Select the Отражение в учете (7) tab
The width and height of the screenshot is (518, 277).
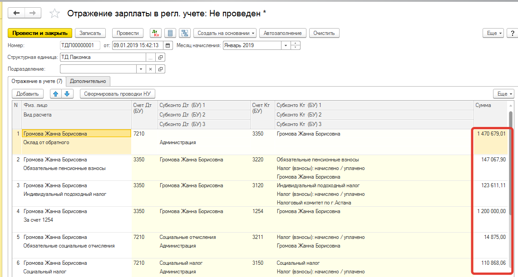(x=37, y=81)
